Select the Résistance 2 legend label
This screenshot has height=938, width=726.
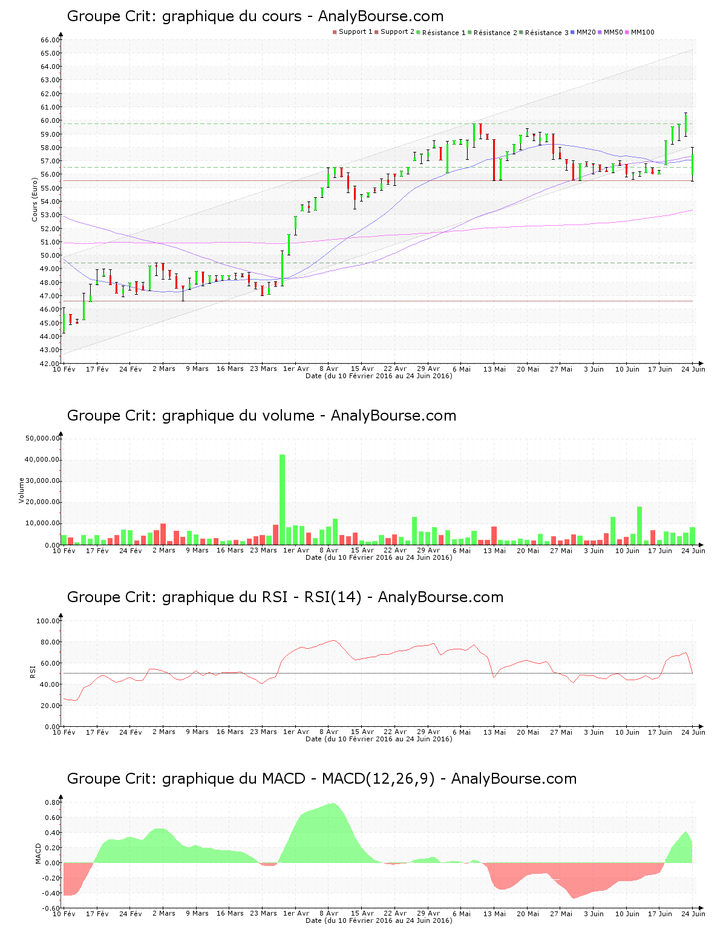coord(495,32)
